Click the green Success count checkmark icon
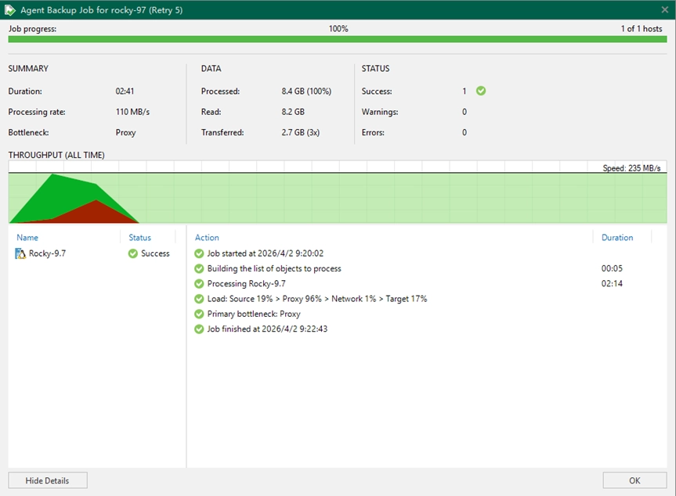This screenshot has width=676, height=496. click(481, 91)
